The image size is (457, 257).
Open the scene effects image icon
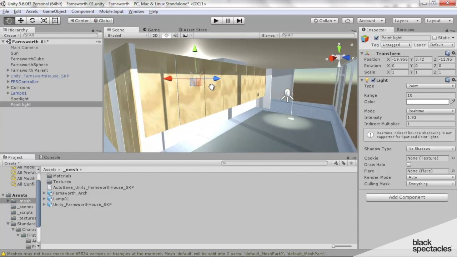point(185,35)
